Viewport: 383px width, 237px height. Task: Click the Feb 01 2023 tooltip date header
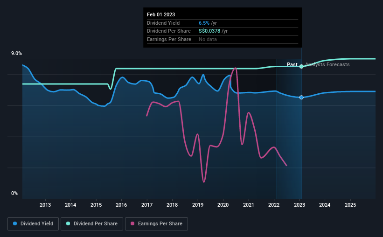(x=161, y=14)
